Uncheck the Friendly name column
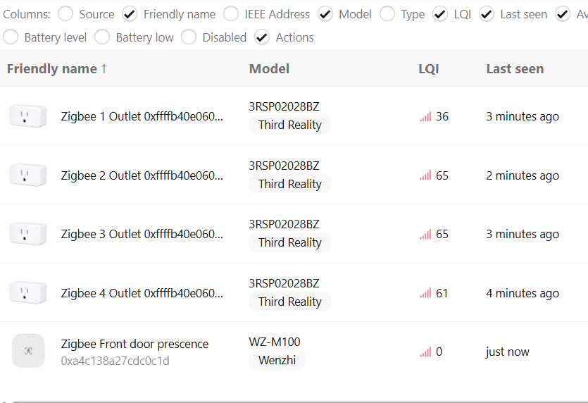Viewport: 588px width, 403px height. click(130, 13)
